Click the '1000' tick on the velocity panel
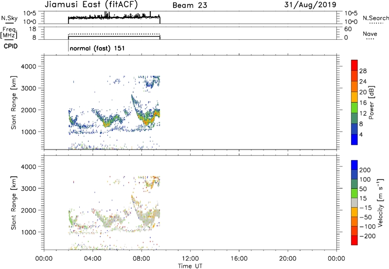Image resolution: width=389 pixels, height=269 pixels. click(28, 232)
